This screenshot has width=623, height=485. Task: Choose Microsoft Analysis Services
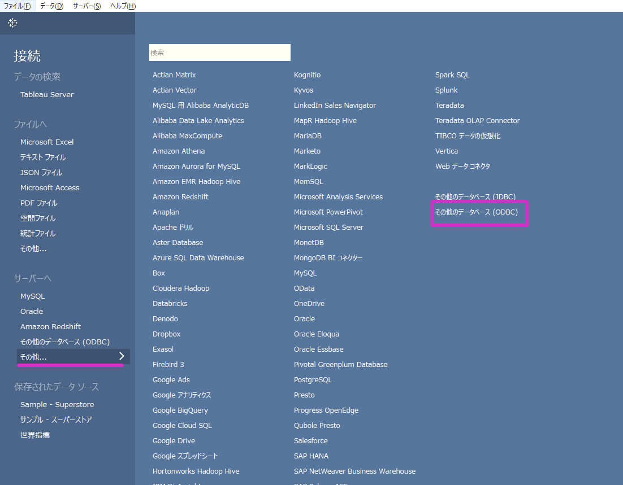(338, 197)
